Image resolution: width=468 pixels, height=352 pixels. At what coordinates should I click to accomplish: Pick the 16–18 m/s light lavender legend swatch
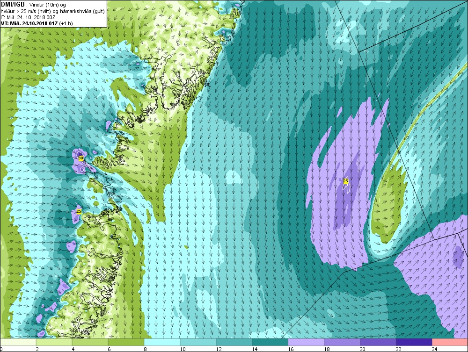coord(306,342)
